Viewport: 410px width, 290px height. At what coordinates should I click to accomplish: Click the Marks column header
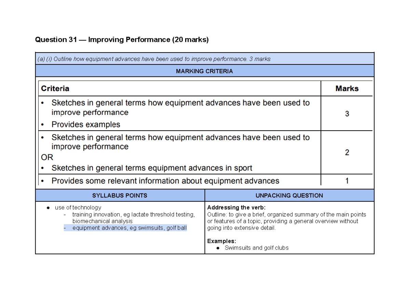[x=347, y=89]
